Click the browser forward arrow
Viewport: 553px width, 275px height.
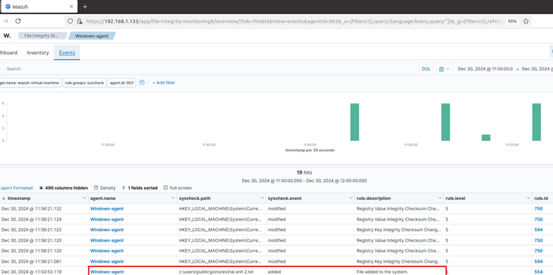tap(5, 21)
